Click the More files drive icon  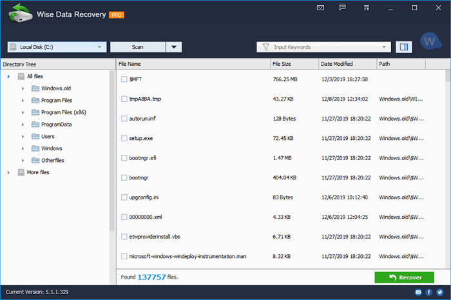pyautogui.click(x=21, y=172)
